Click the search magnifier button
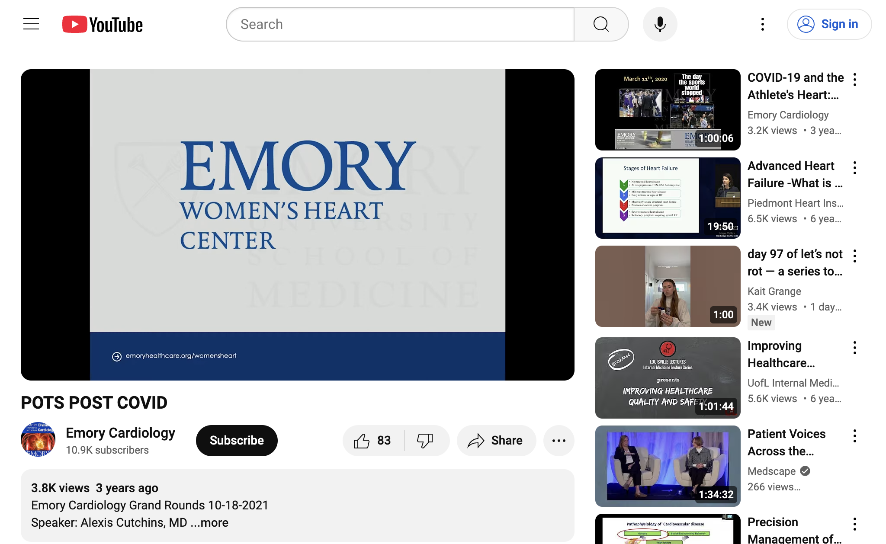 (601, 24)
